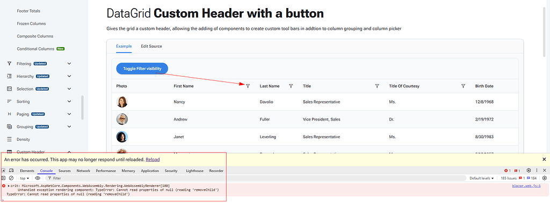Switch to the Edit Source tab
The image size is (550, 203).
(x=151, y=46)
